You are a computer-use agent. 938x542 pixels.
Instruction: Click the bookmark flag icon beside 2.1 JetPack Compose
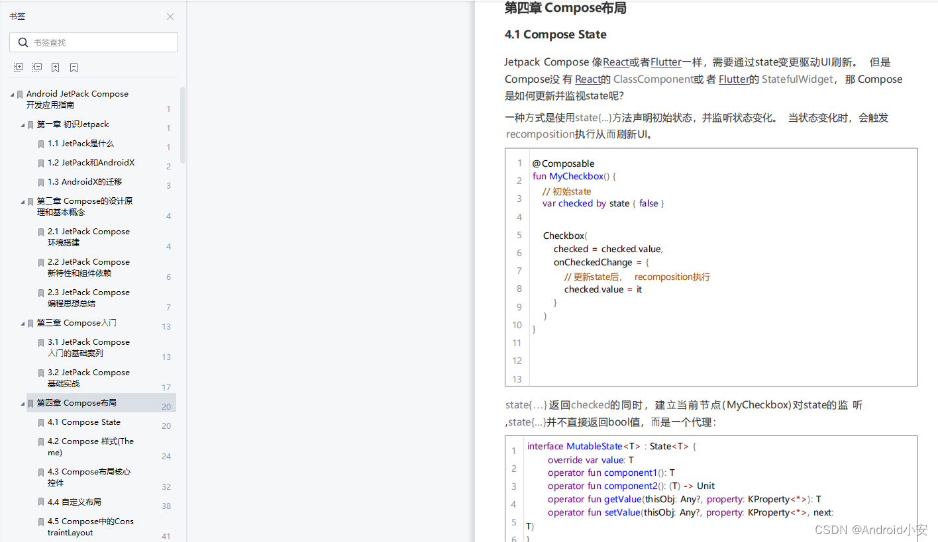[41, 232]
